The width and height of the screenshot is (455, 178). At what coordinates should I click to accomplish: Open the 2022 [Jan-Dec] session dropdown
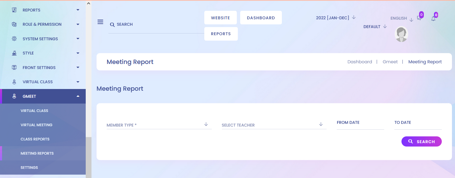click(336, 18)
